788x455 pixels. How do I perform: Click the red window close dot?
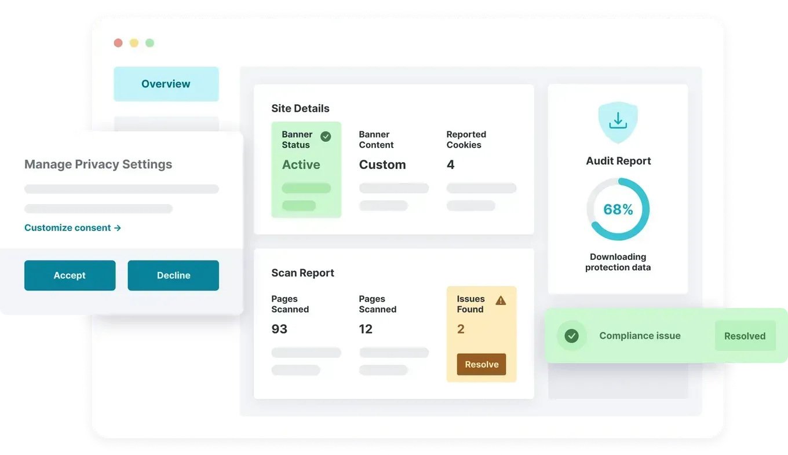[118, 43]
